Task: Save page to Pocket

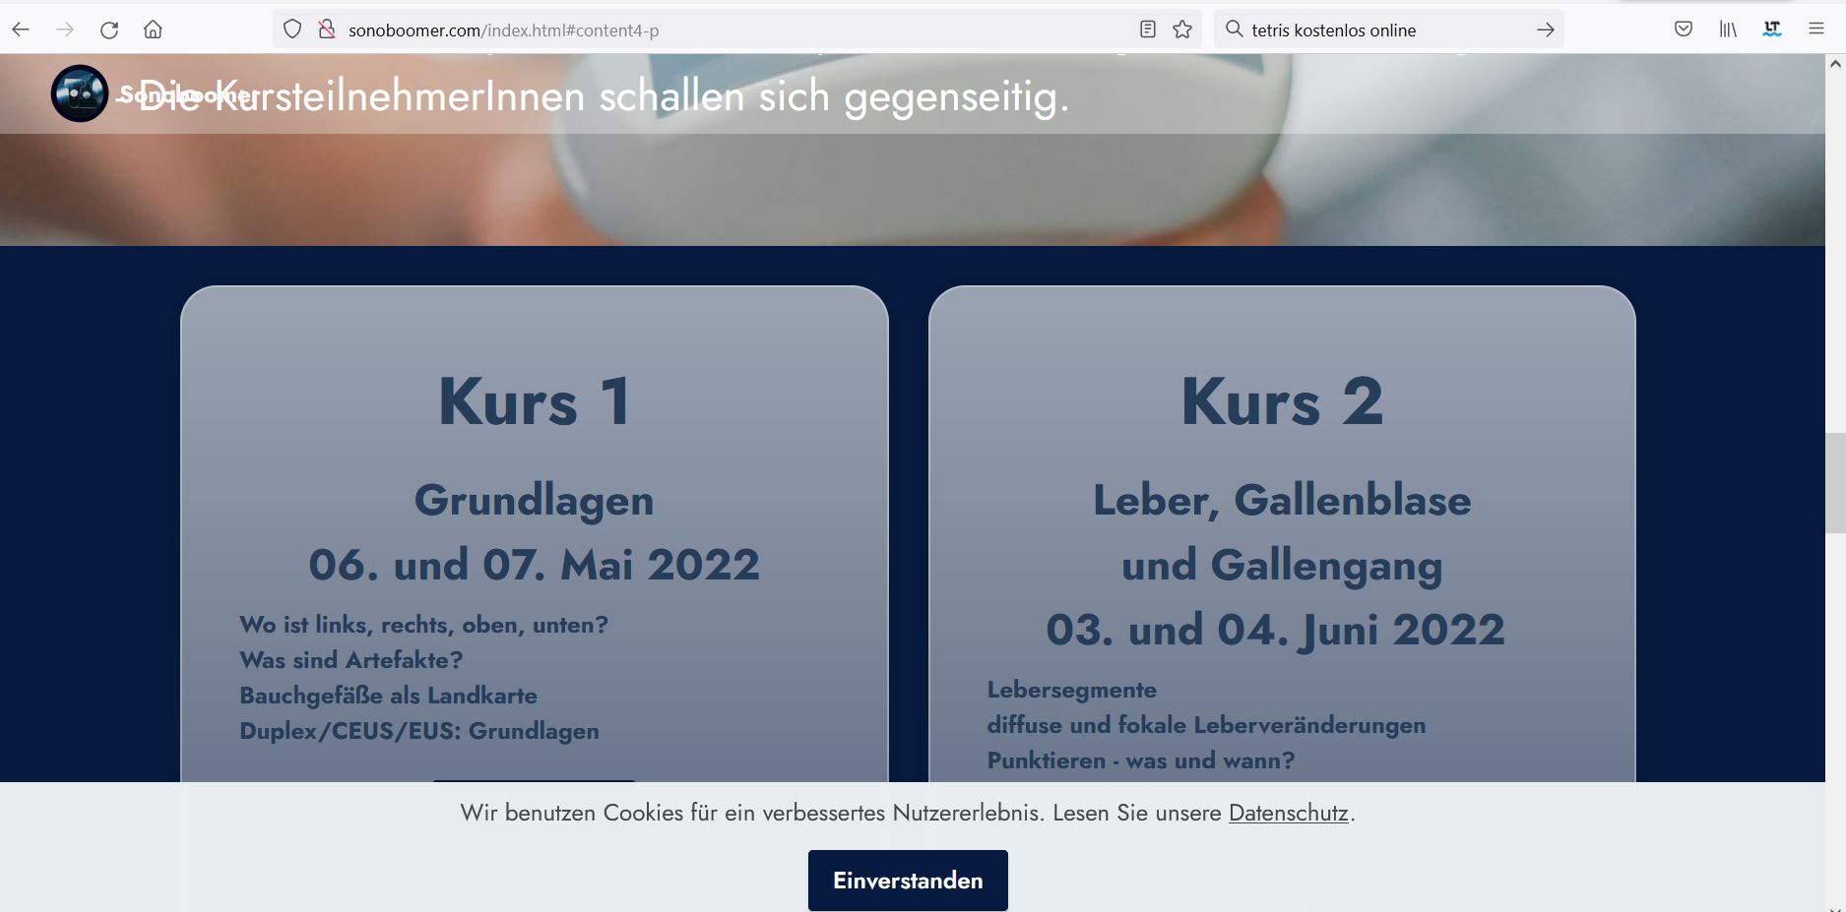Action: [1684, 30]
